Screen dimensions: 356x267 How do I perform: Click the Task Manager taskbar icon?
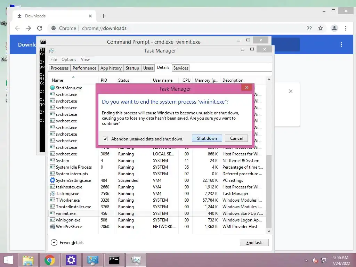click(136, 260)
